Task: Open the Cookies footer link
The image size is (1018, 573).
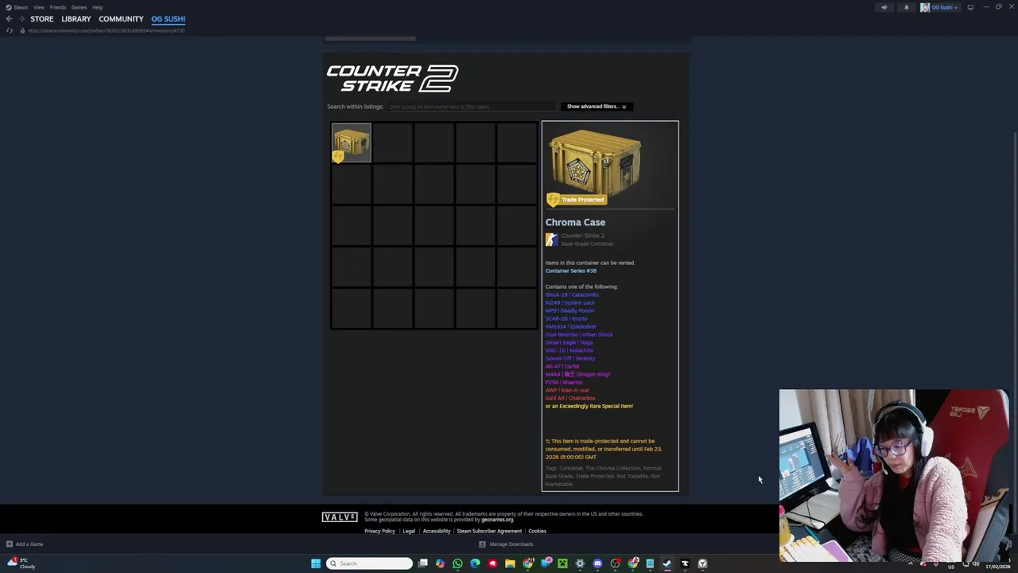Action: click(x=538, y=531)
